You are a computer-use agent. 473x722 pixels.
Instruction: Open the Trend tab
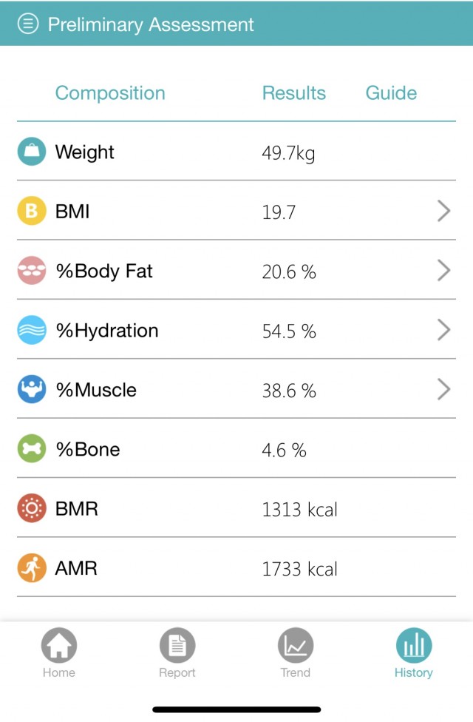(x=296, y=653)
